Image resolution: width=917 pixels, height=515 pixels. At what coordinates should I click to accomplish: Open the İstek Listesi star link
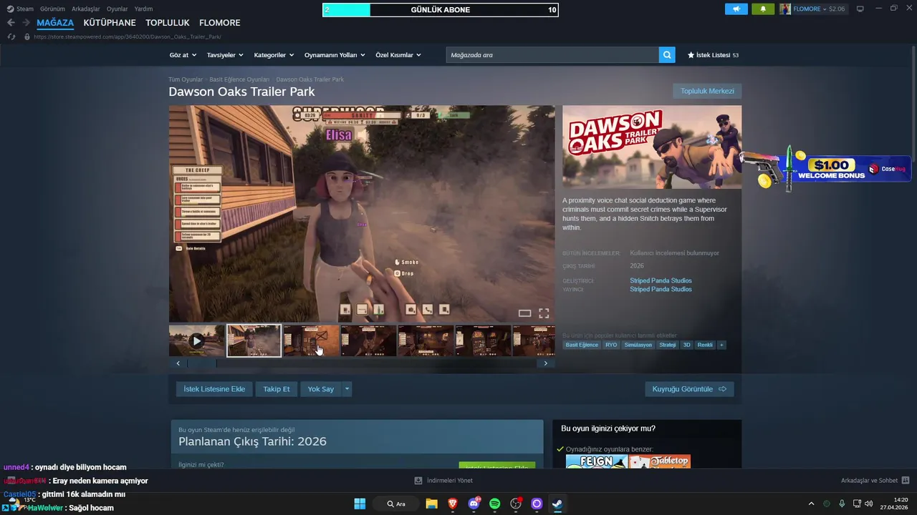[x=713, y=55]
